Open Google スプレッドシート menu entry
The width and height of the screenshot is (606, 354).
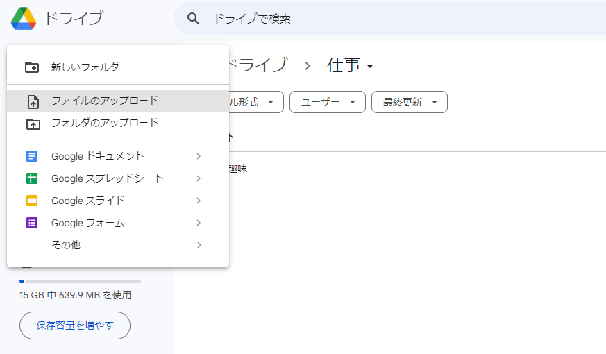point(118,178)
